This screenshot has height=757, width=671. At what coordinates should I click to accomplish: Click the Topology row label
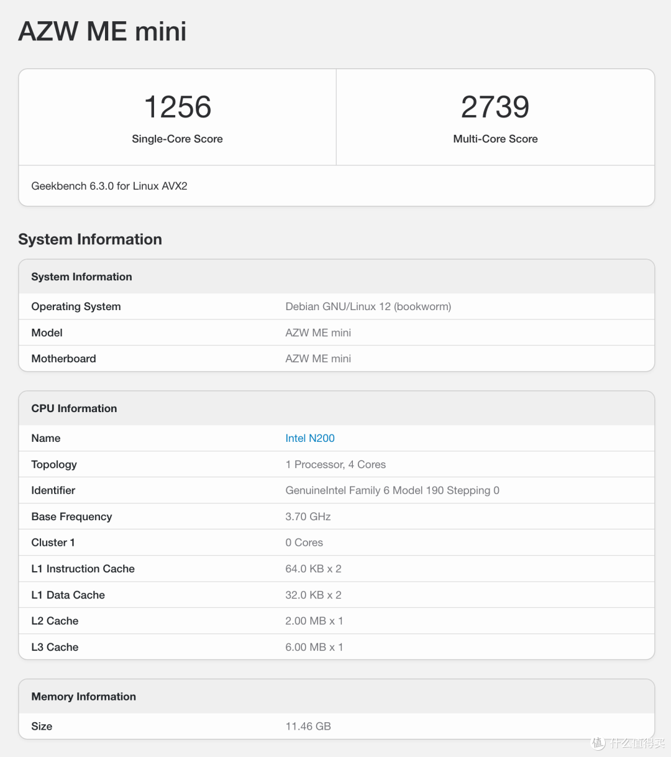click(x=54, y=465)
